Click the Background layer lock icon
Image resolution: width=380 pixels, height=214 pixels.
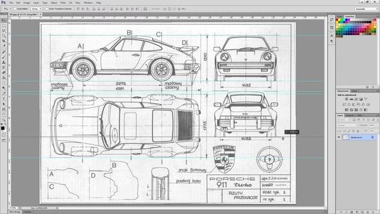[372, 137]
